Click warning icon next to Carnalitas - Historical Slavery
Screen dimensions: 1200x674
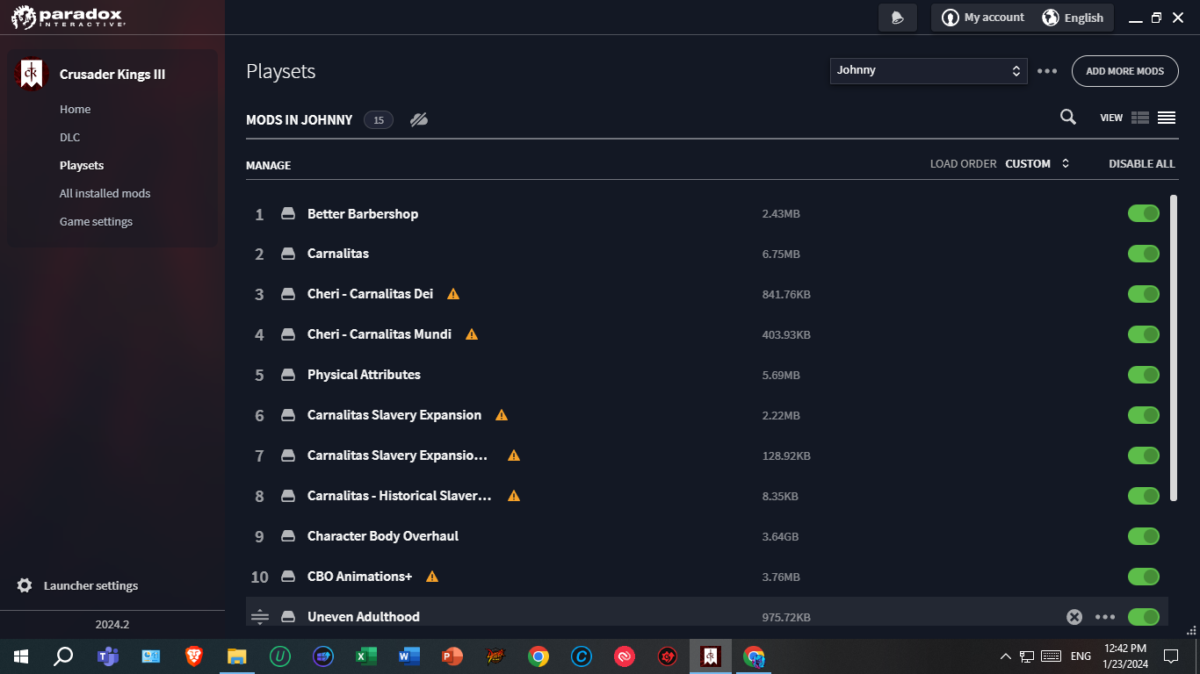(514, 496)
